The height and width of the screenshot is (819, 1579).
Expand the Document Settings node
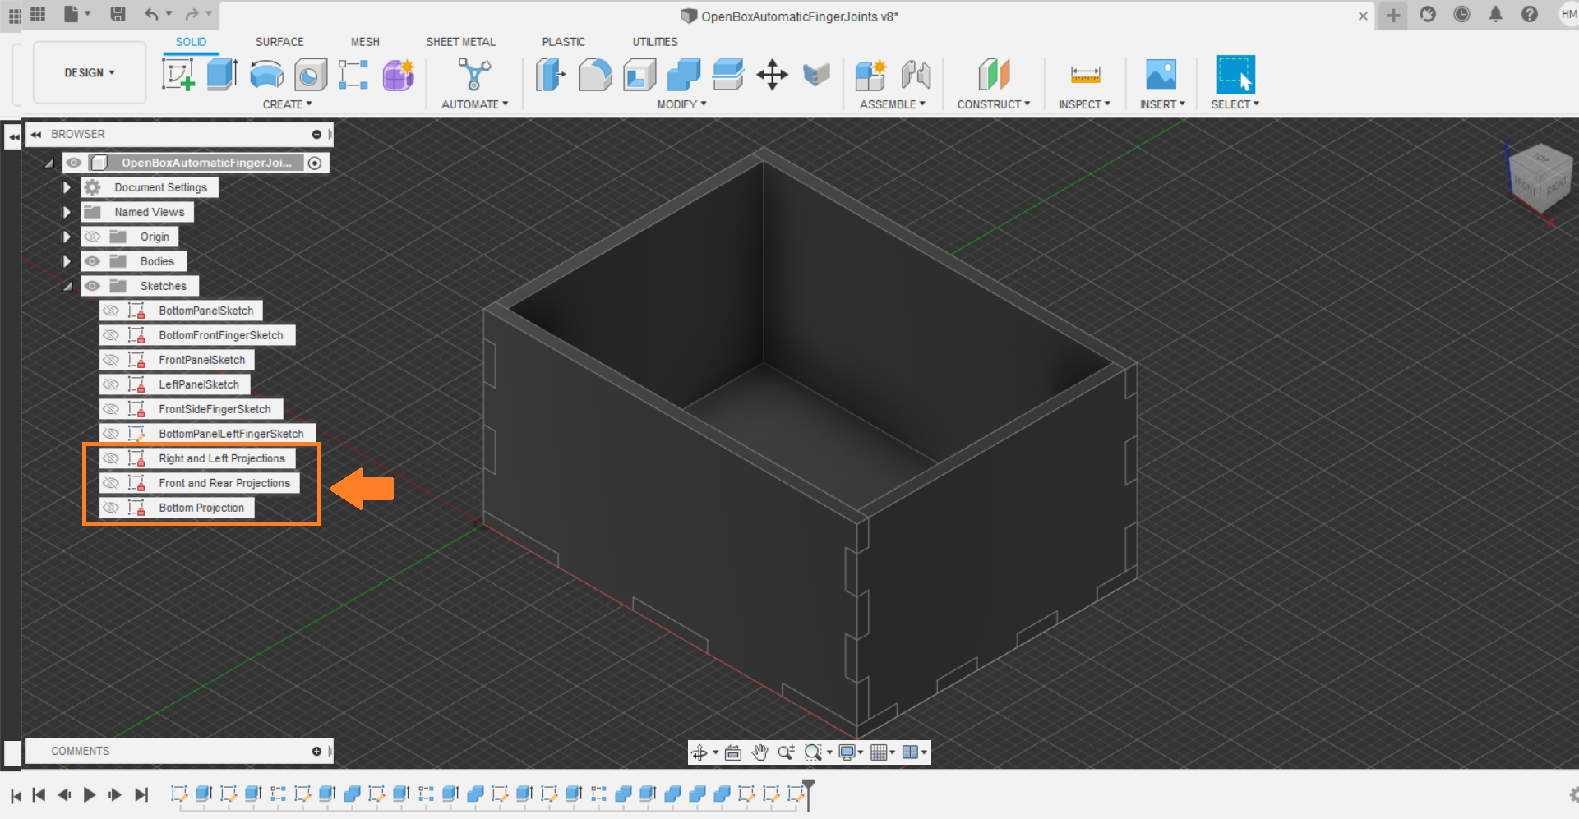[x=67, y=187]
